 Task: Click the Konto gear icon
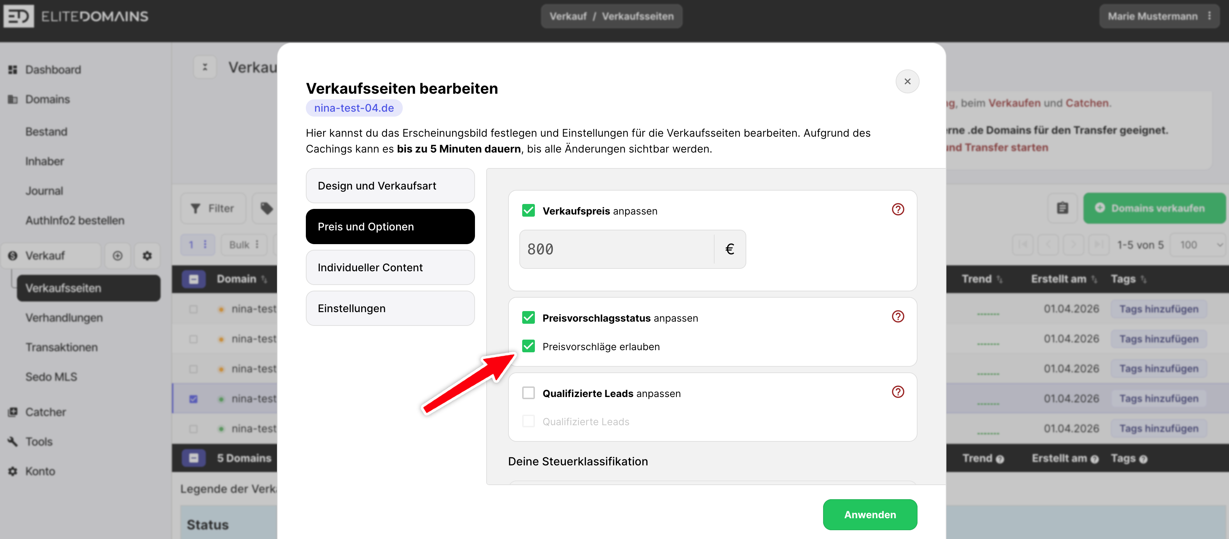coord(13,471)
